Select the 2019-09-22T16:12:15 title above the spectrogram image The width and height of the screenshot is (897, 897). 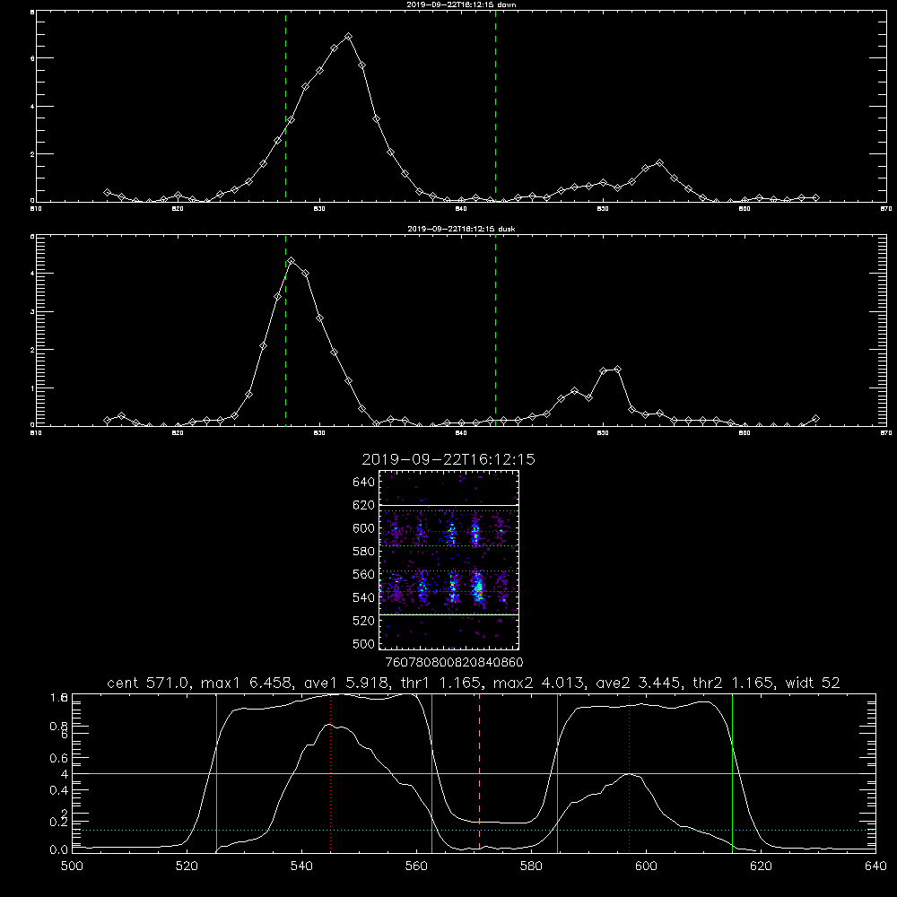[x=448, y=459]
